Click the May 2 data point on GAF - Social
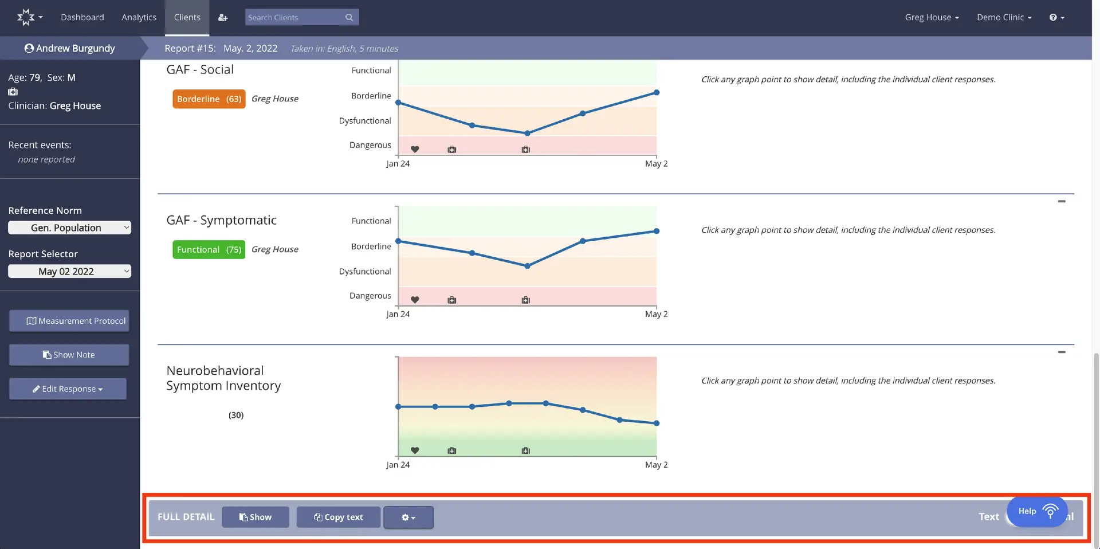The height and width of the screenshot is (549, 1100). [656, 92]
